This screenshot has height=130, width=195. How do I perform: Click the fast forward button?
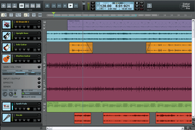point(76,6)
